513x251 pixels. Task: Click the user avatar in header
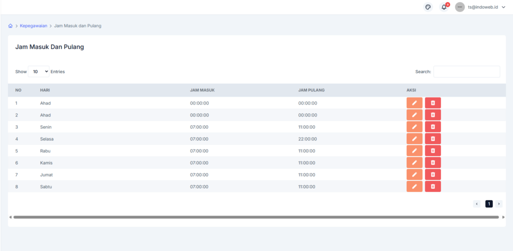coord(460,7)
